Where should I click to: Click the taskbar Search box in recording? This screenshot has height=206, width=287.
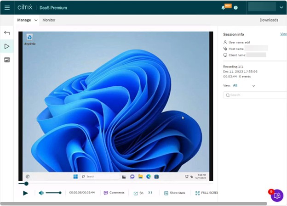click(100, 177)
